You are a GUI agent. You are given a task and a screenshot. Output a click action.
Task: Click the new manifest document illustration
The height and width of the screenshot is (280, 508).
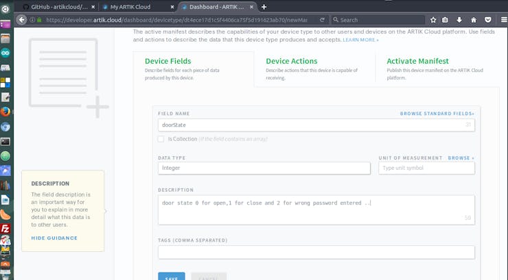(x=69, y=77)
